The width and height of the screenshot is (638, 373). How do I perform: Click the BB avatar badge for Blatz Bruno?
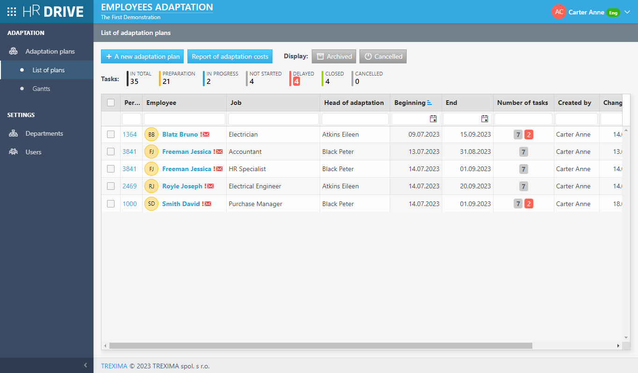tap(151, 134)
